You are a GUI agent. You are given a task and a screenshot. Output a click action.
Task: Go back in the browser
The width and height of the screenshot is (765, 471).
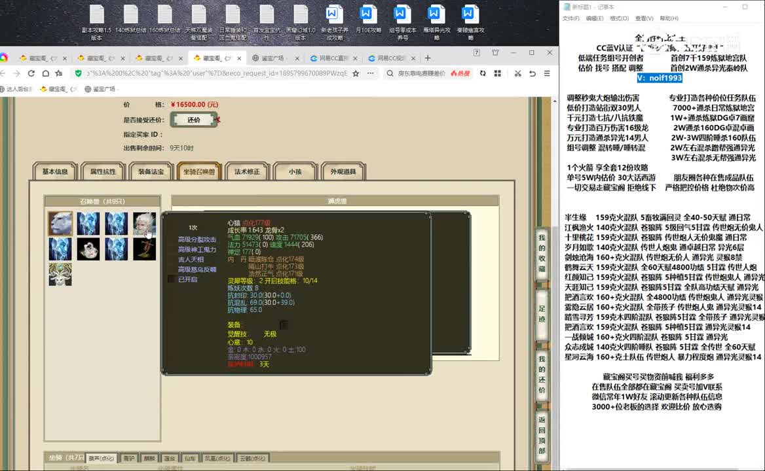(x=3, y=73)
